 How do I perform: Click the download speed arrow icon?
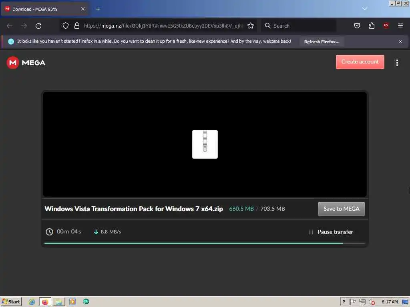point(96,232)
